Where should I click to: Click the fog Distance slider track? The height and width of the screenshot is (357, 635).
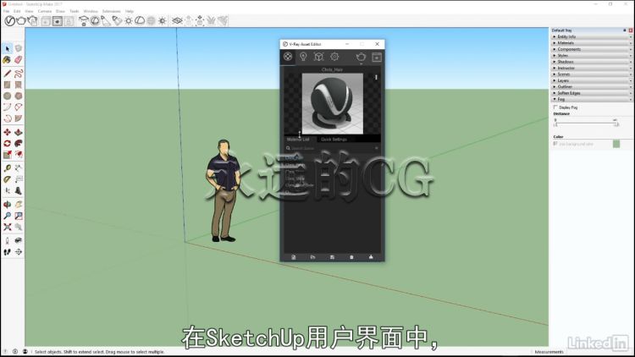click(x=586, y=123)
